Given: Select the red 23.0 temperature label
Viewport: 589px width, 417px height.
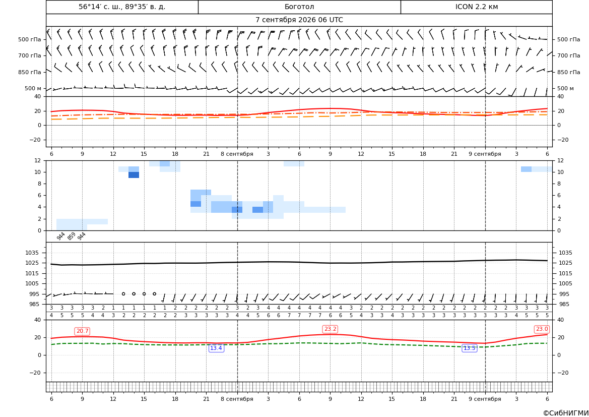Looking at the screenshot, I should pyautogui.click(x=542, y=329).
